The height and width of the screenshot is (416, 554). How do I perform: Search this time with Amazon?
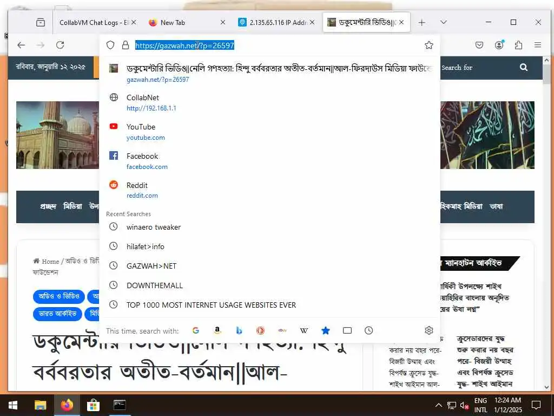coord(217,330)
